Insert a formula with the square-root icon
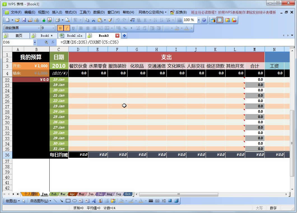This screenshot has width=297, height=213. [x=133, y=20]
